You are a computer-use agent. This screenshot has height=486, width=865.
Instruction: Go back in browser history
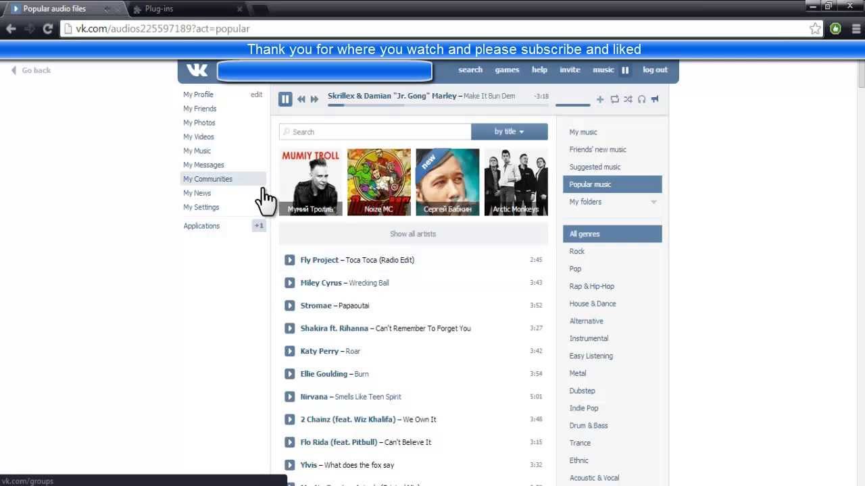click(x=11, y=28)
